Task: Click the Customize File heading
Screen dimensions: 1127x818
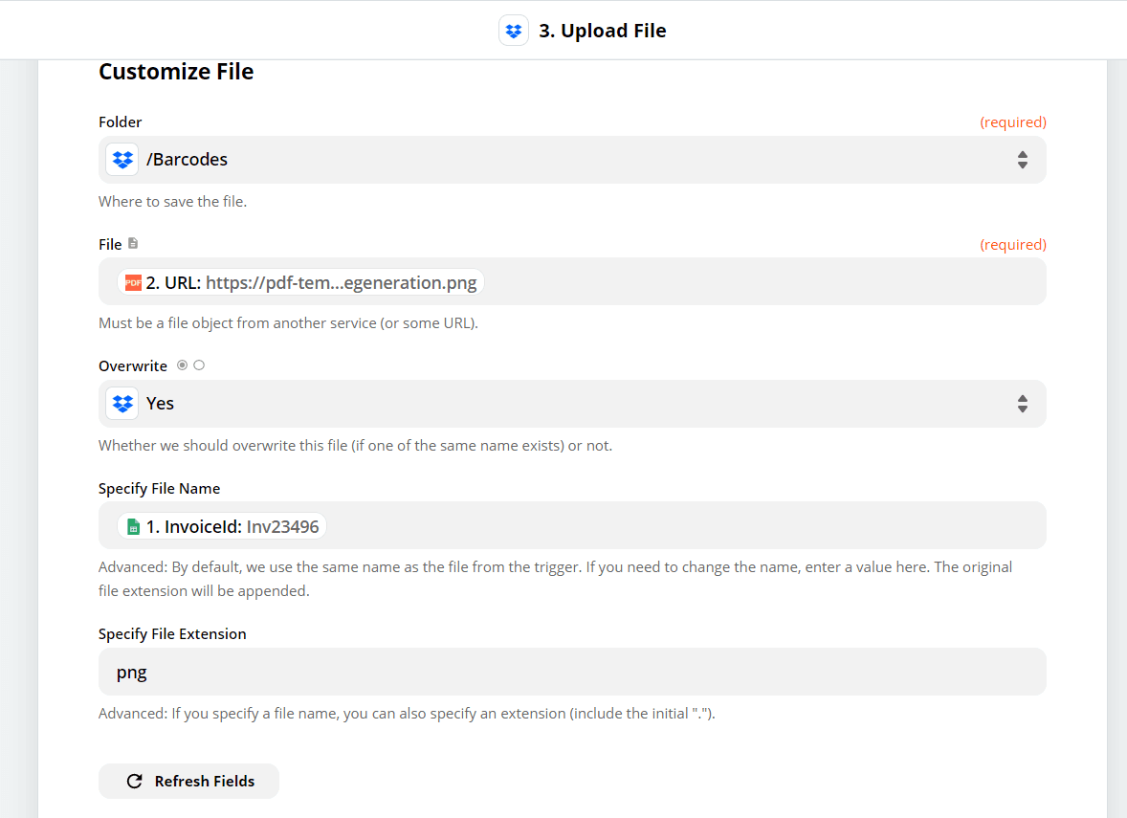Action: (176, 71)
